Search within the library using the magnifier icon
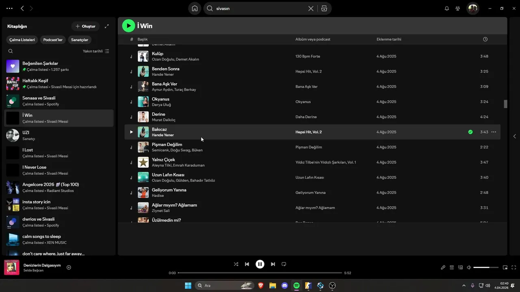The height and width of the screenshot is (292, 520). [11, 51]
